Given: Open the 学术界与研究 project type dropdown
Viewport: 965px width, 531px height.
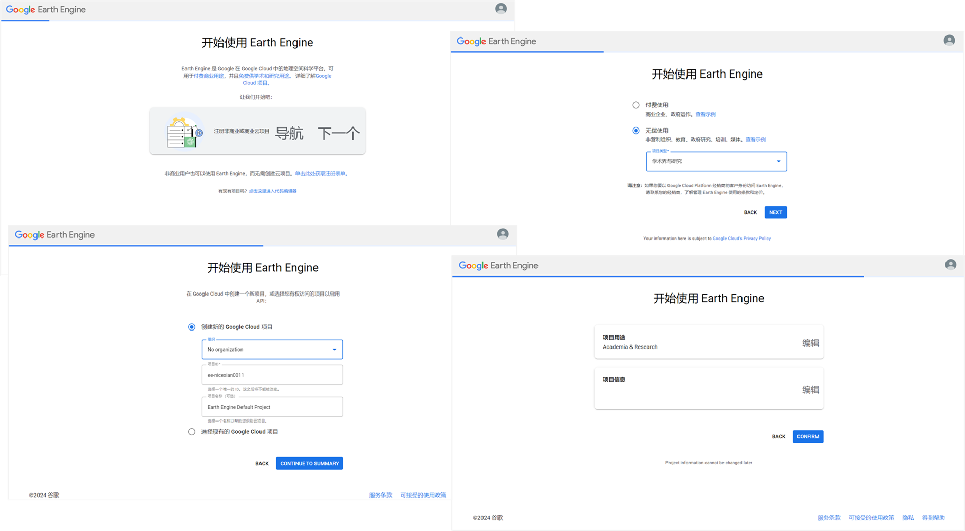Looking at the screenshot, I should tap(716, 161).
